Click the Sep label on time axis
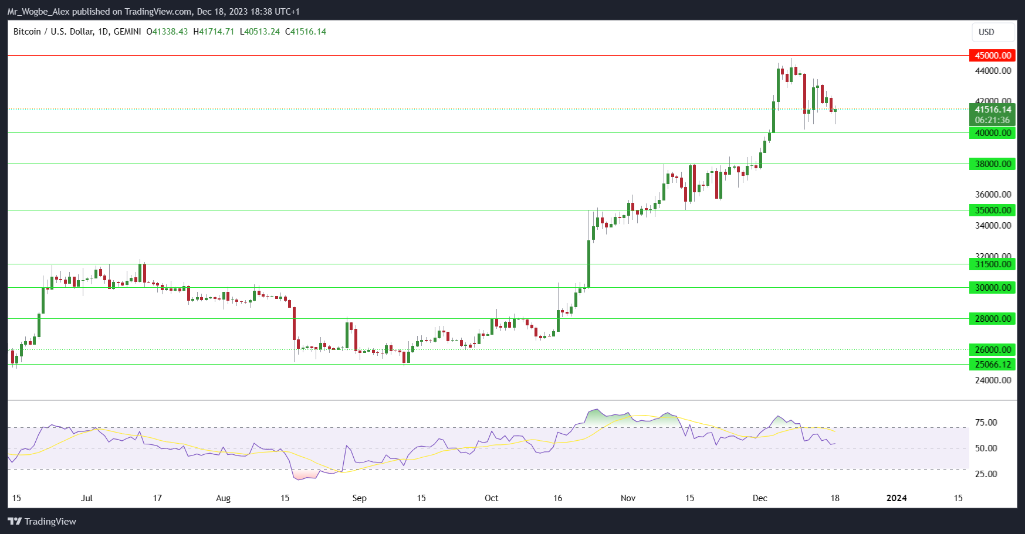Viewport: 1025px width, 534px height. pos(359,498)
